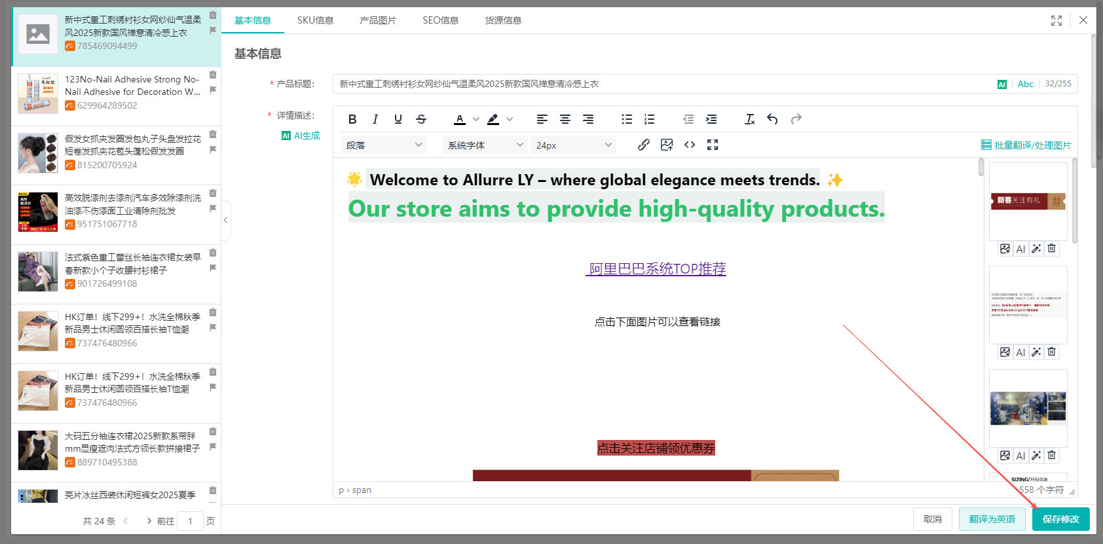Collapse the product list side panel
This screenshot has width=1103, height=544.
(225, 221)
